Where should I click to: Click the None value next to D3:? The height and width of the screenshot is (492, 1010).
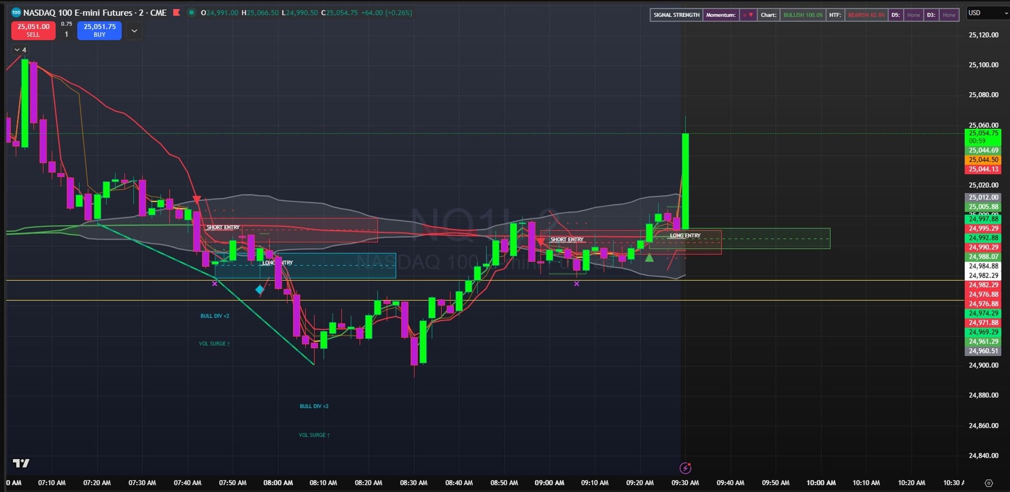pos(949,15)
